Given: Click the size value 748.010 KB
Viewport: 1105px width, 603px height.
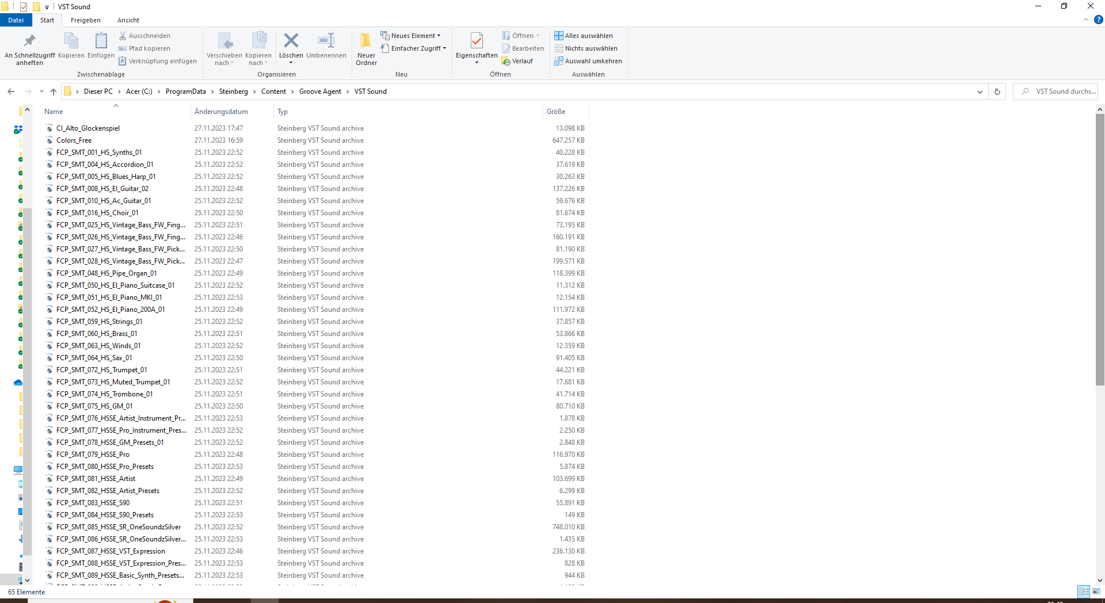Looking at the screenshot, I should (x=569, y=527).
